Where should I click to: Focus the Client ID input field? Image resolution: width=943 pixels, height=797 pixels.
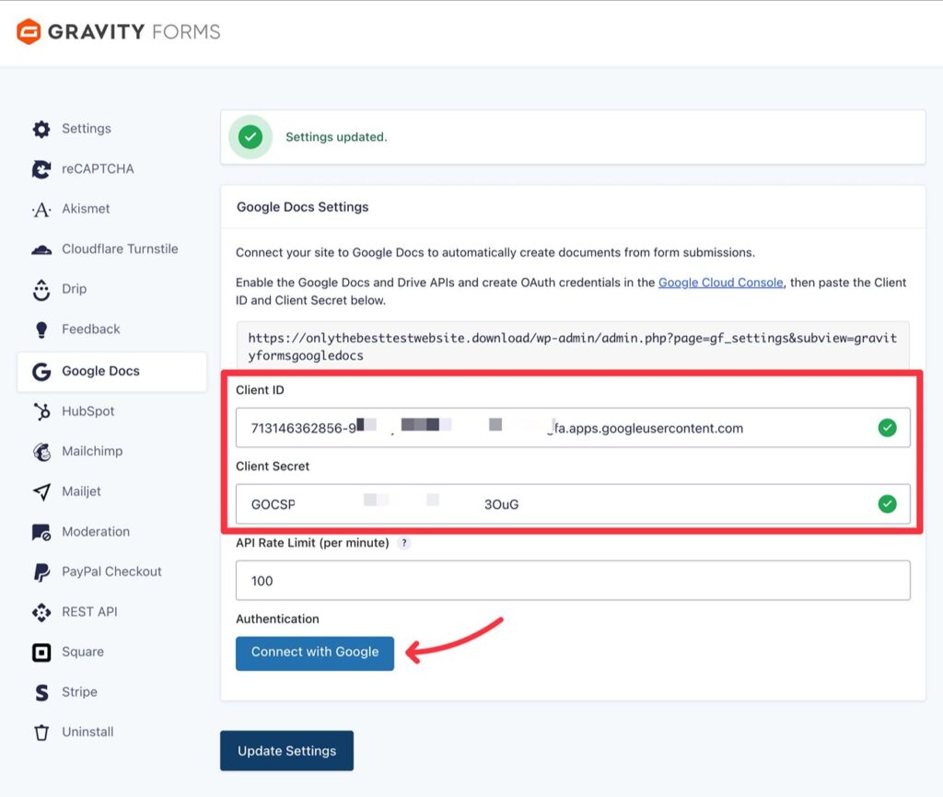[x=573, y=428]
